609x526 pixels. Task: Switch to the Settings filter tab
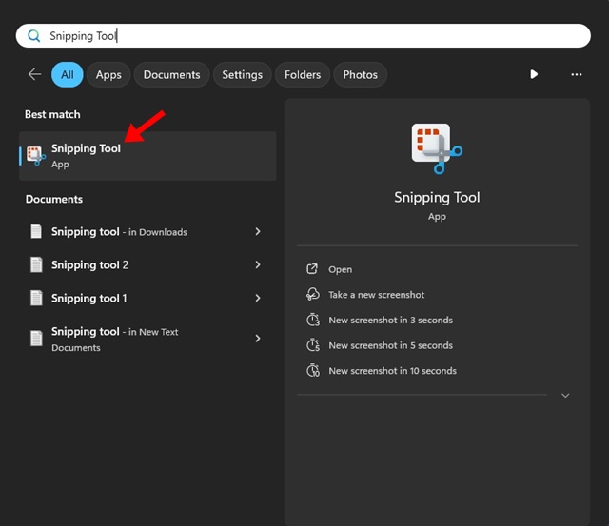[242, 74]
